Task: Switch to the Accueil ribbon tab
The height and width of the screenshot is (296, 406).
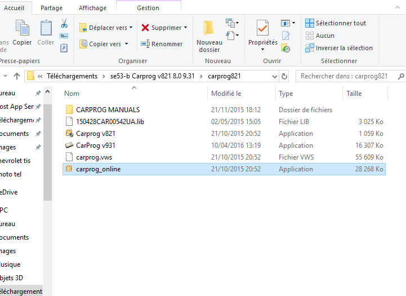Action: pyautogui.click(x=14, y=8)
